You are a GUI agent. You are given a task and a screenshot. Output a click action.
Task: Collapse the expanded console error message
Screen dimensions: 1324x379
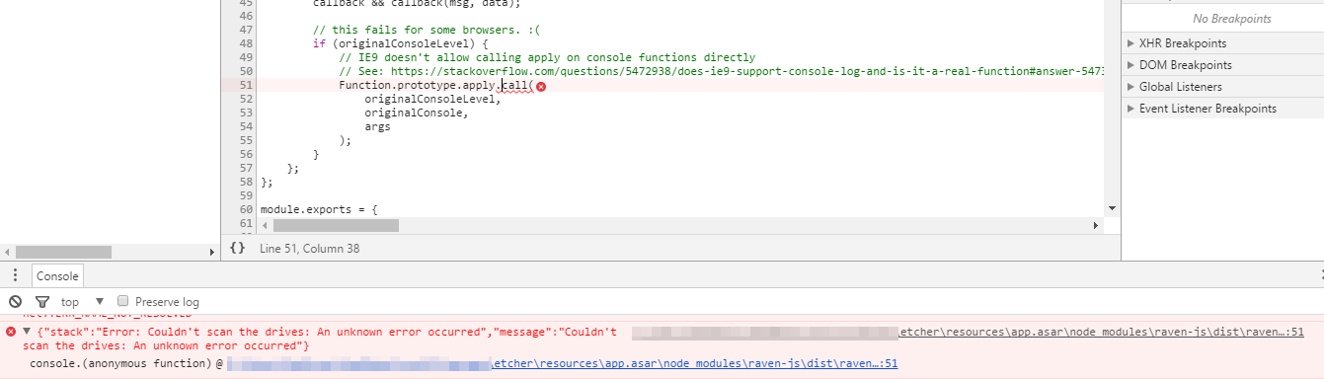tap(27, 332)
